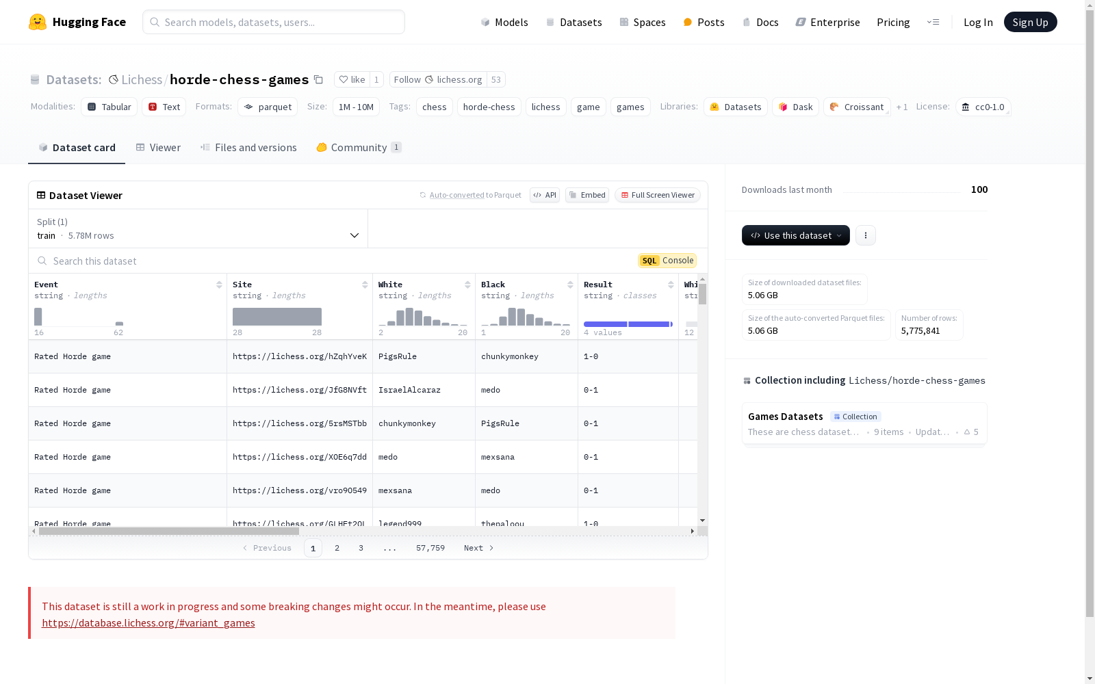Sort the Black column using its sort icon
Screen dimensions: 1095x684
pos(570,285)
